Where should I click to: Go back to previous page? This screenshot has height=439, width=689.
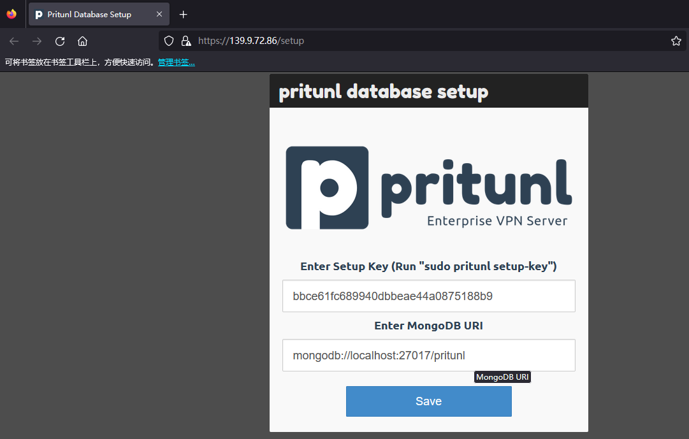[14, 41]
